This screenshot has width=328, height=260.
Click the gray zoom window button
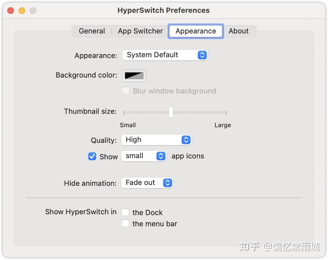(x=33, y=11)
